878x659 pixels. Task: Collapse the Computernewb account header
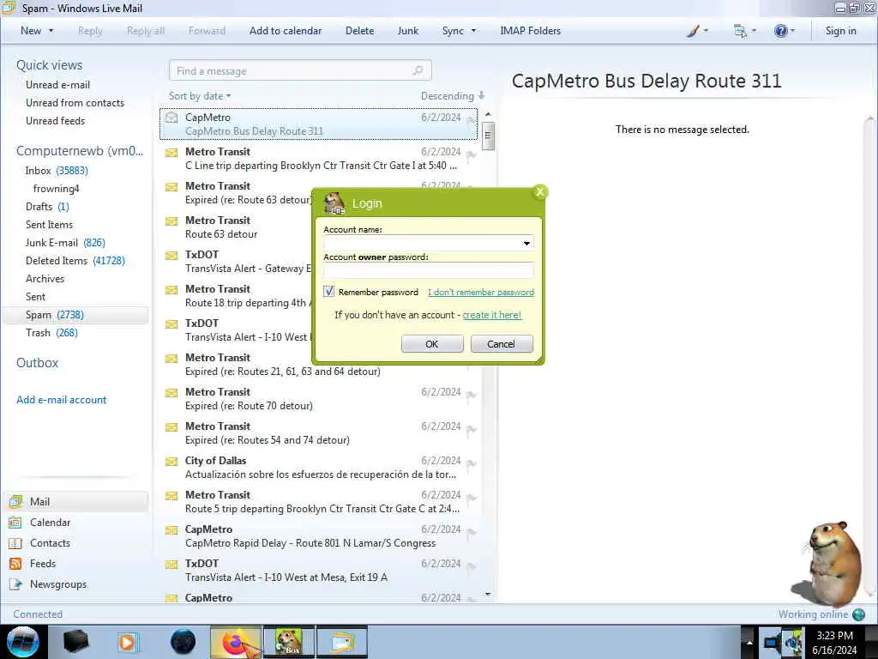coord(80,151)
